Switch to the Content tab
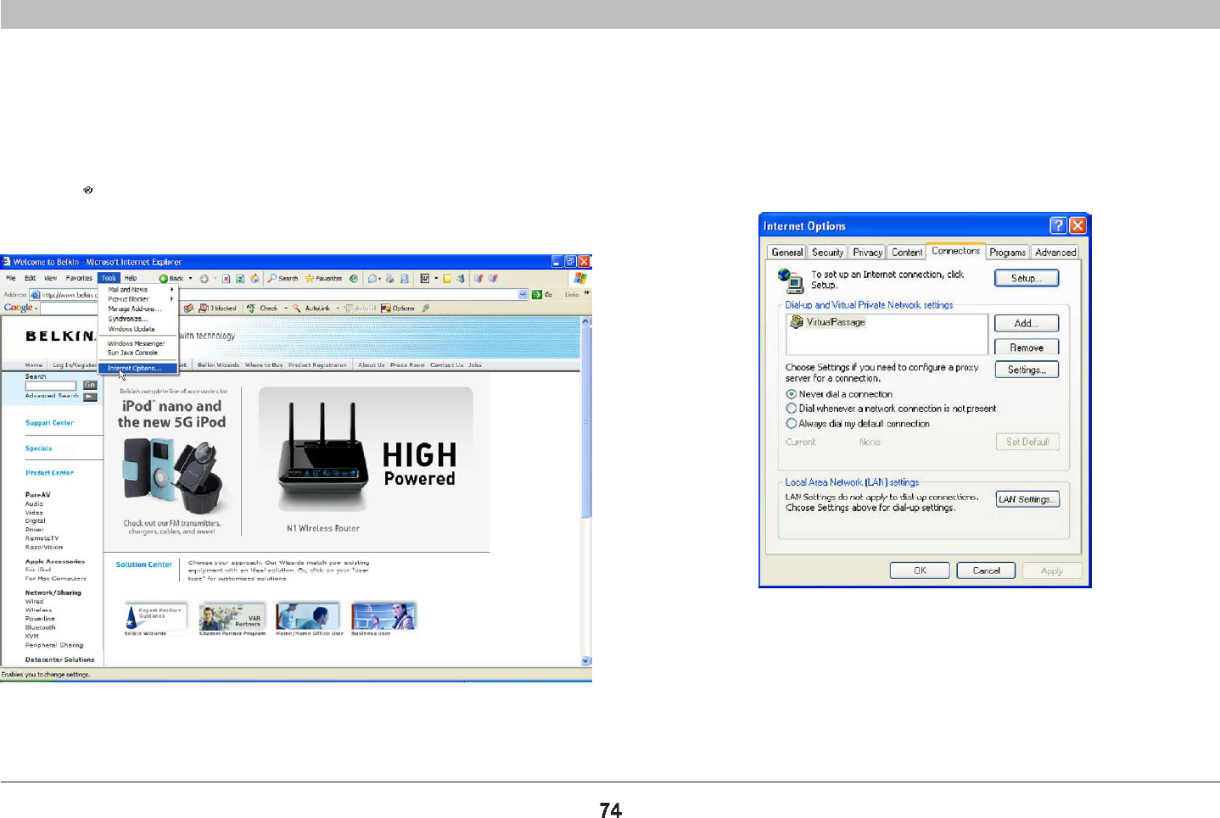Image resolution: width=1220 pixels, height=818 pixels. (x=907, y=253)
